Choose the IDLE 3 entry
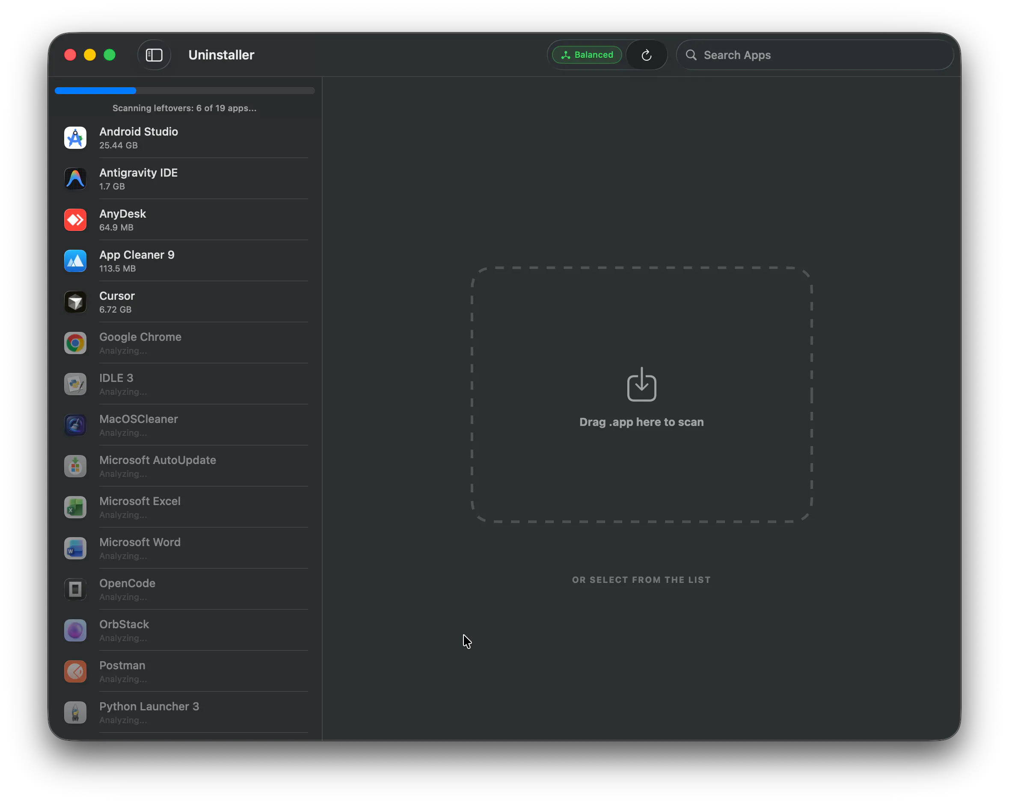Image resolution: width=1009 pixels, height=804 pixels. [185, 384]
